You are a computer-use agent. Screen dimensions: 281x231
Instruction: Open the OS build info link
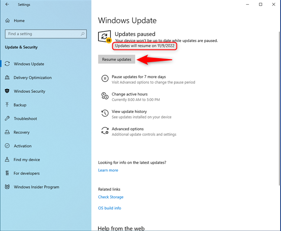(110, 208)
